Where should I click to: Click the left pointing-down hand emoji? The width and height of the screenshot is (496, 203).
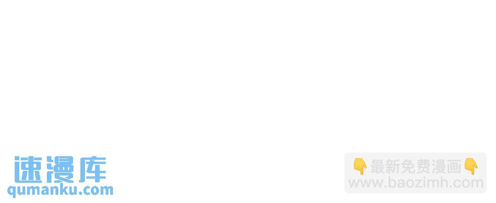pos(360,167)
